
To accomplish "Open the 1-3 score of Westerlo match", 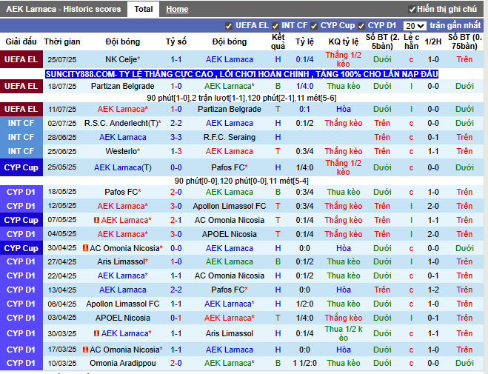I will click(176, 151).
